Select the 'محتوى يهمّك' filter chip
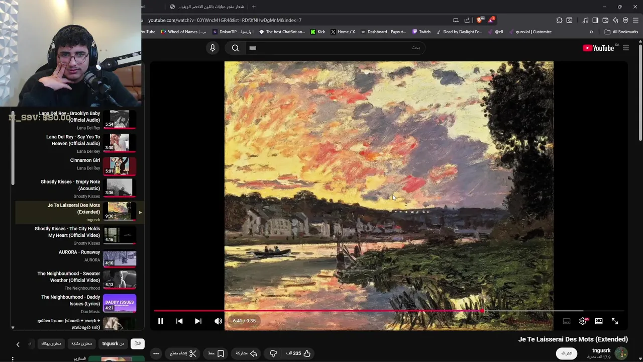643x362 pixels. click(x=51, y=343)
